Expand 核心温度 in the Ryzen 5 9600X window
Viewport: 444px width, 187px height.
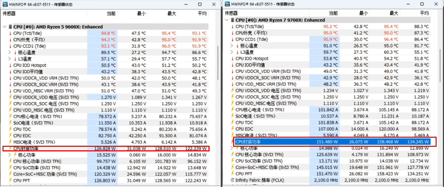click(x=9, y=52)
